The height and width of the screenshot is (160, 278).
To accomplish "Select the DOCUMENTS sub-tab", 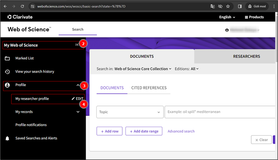I will (112, 88).
